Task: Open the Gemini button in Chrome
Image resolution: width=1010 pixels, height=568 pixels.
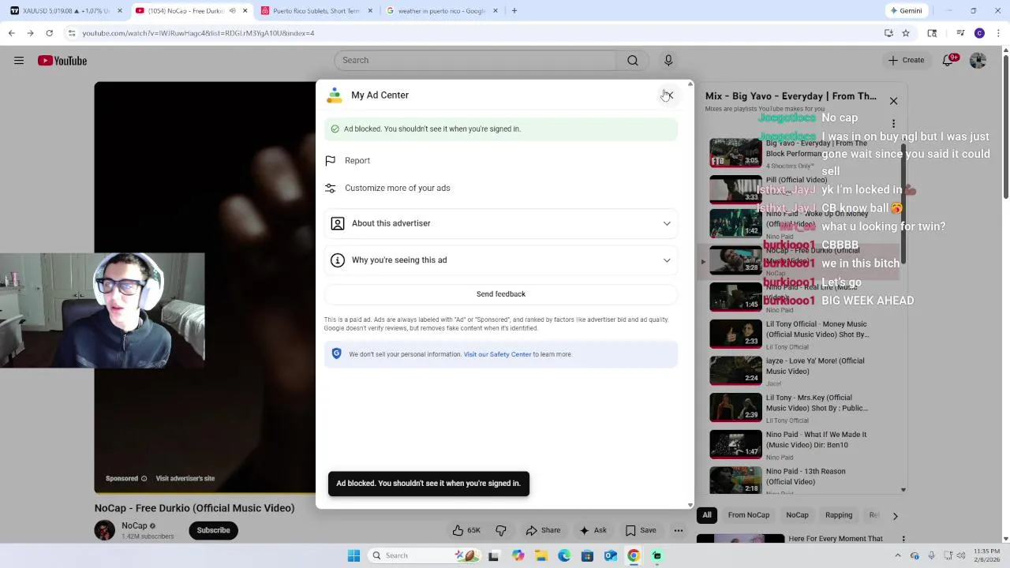Action: tap(907, 11)
